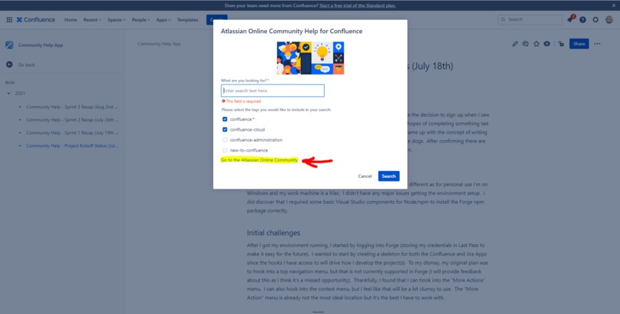Open the Start a free trial link
The width and height of the screenshot is (620, 314).
click(x=358, y=5)
